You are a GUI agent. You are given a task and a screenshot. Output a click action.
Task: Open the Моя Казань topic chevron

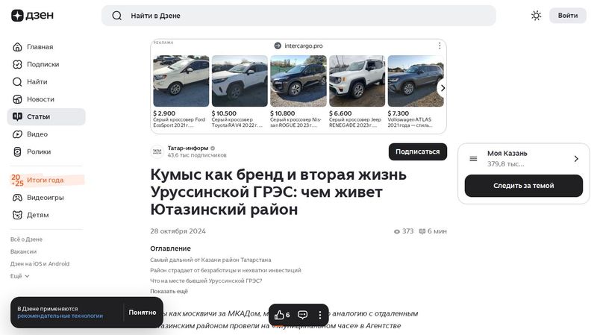tap(575, 159)
